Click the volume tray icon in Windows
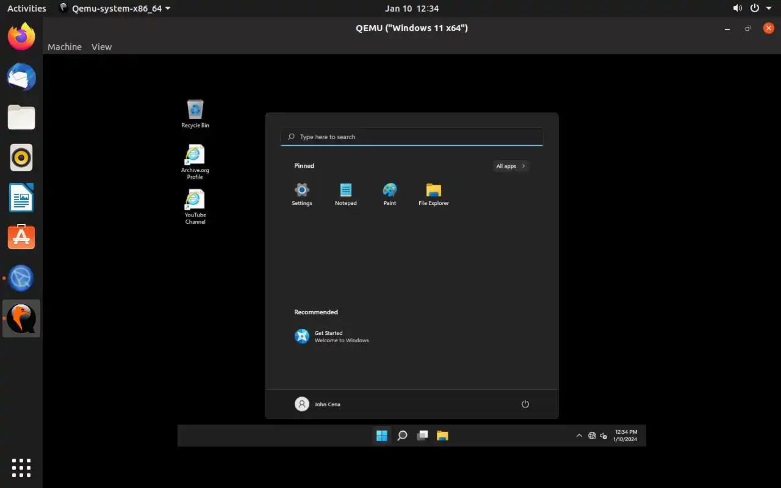 tap(603, 436)
